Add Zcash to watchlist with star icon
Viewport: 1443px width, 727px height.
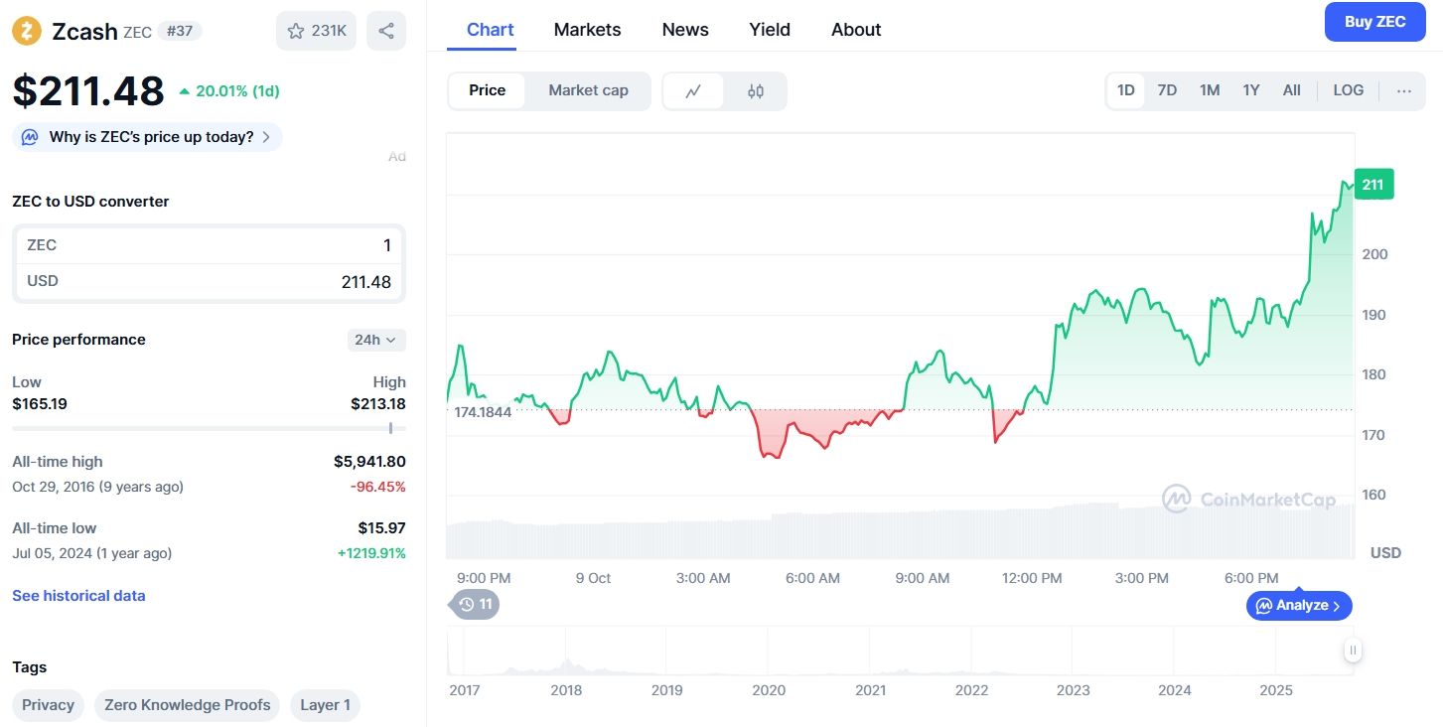[316, 31]
